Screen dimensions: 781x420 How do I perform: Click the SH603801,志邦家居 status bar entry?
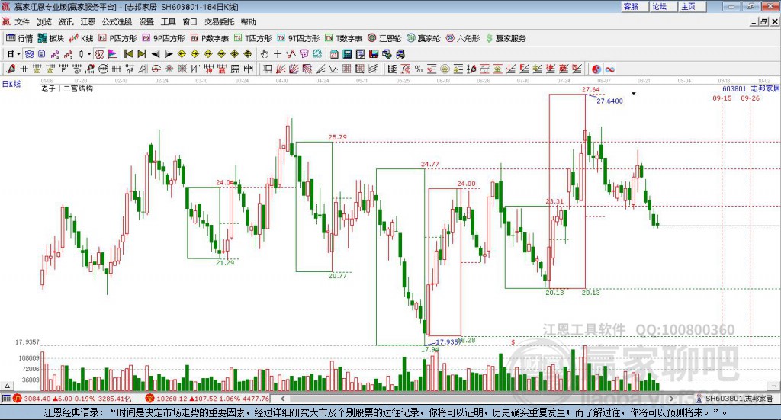[738, 399]
